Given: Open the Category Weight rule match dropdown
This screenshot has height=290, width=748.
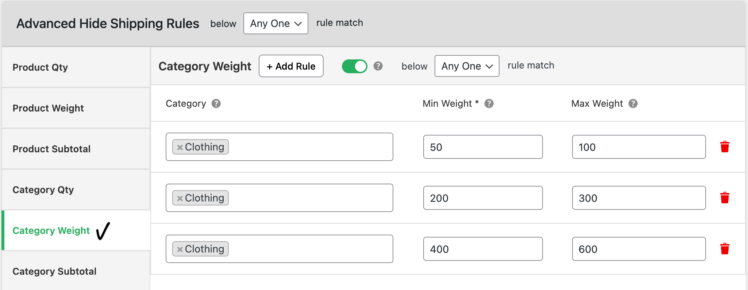Looking at the screenshot, I should pyautogui.click(x=467, y=66).
